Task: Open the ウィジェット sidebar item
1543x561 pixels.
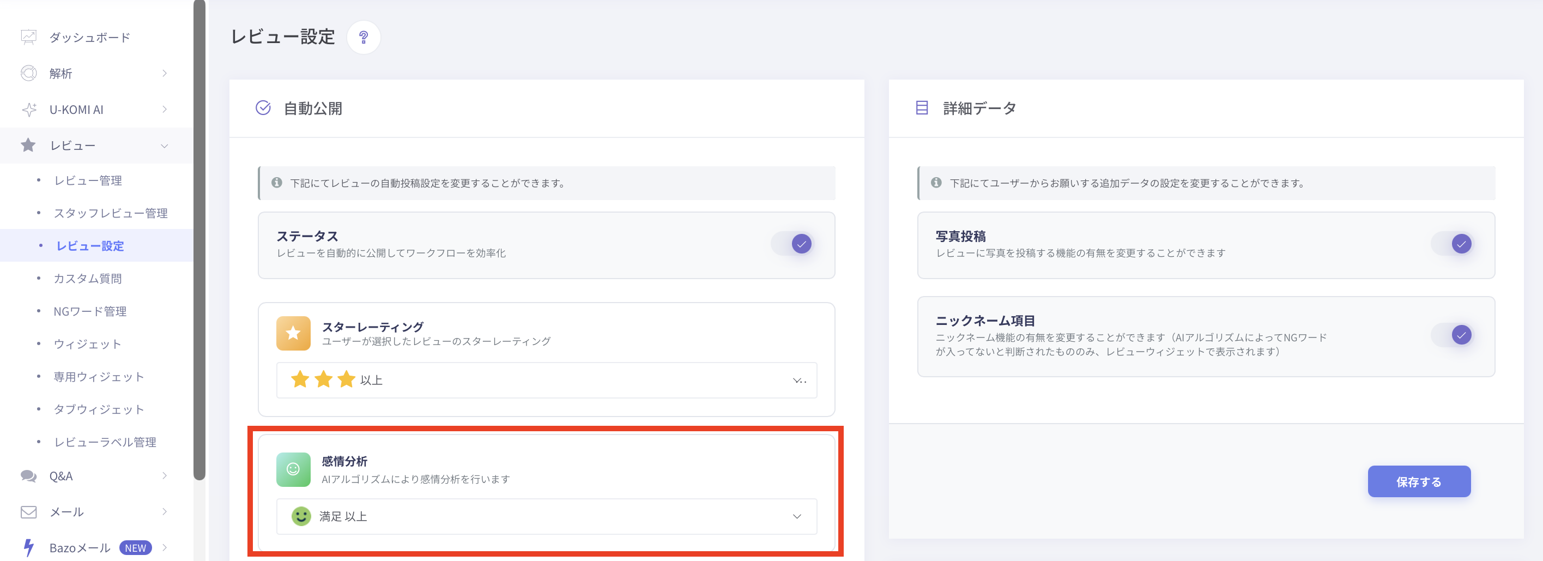Action: pyautogui.click(x=87, y=344)
